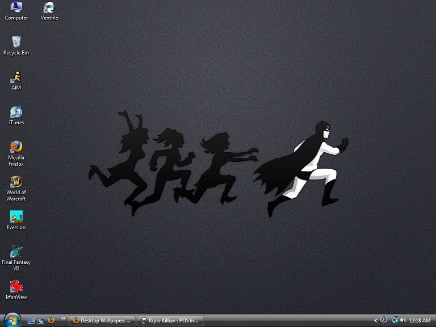Click the 12:18 AM taskbar clock
This screenshot has height=327, width=436.
click(x=420, y=321)
